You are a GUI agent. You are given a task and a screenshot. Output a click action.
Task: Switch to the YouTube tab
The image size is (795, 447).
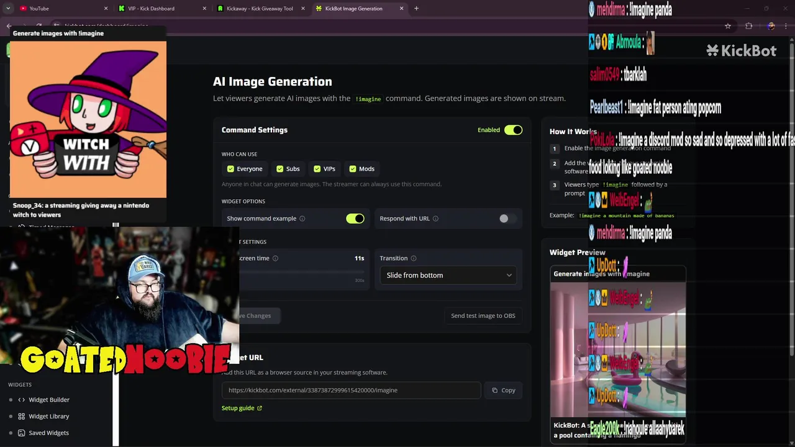(63, 9)
